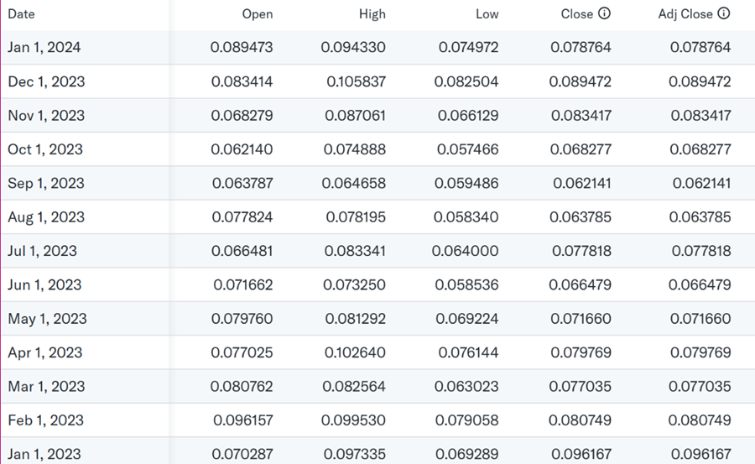
Task: Click the Date column header
Action: 21,14
